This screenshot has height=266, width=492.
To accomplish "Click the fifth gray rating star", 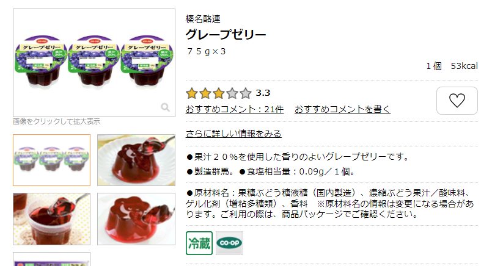I will (246, 93).
